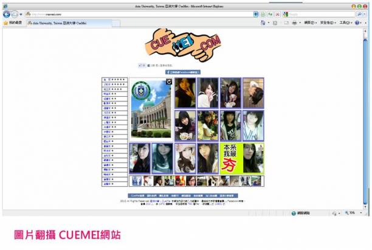Click the Compatibility View icon
Viewport: 372px width, 250px height.
263,14
